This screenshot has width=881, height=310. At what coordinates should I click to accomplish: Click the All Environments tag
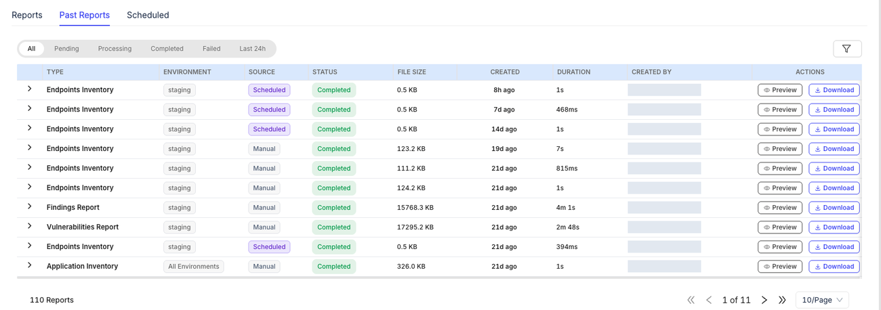[x=194, y=267]
